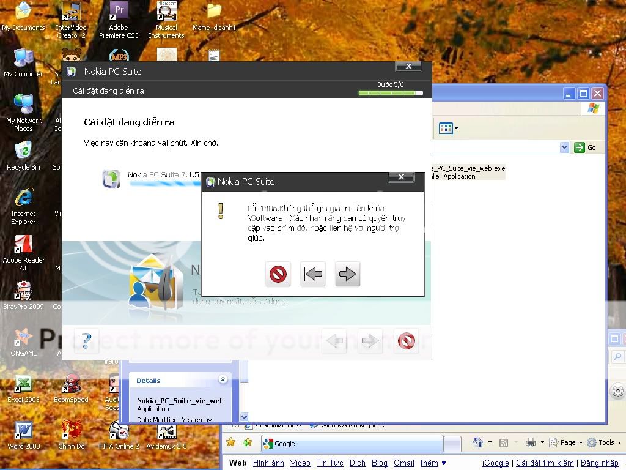Click the IE print icon
626x470 pixels.
tap(530, 442)
